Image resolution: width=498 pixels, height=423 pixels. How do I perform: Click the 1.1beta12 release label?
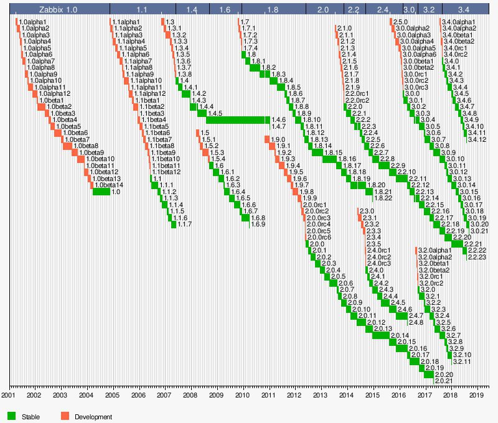(x=166, y=172)
